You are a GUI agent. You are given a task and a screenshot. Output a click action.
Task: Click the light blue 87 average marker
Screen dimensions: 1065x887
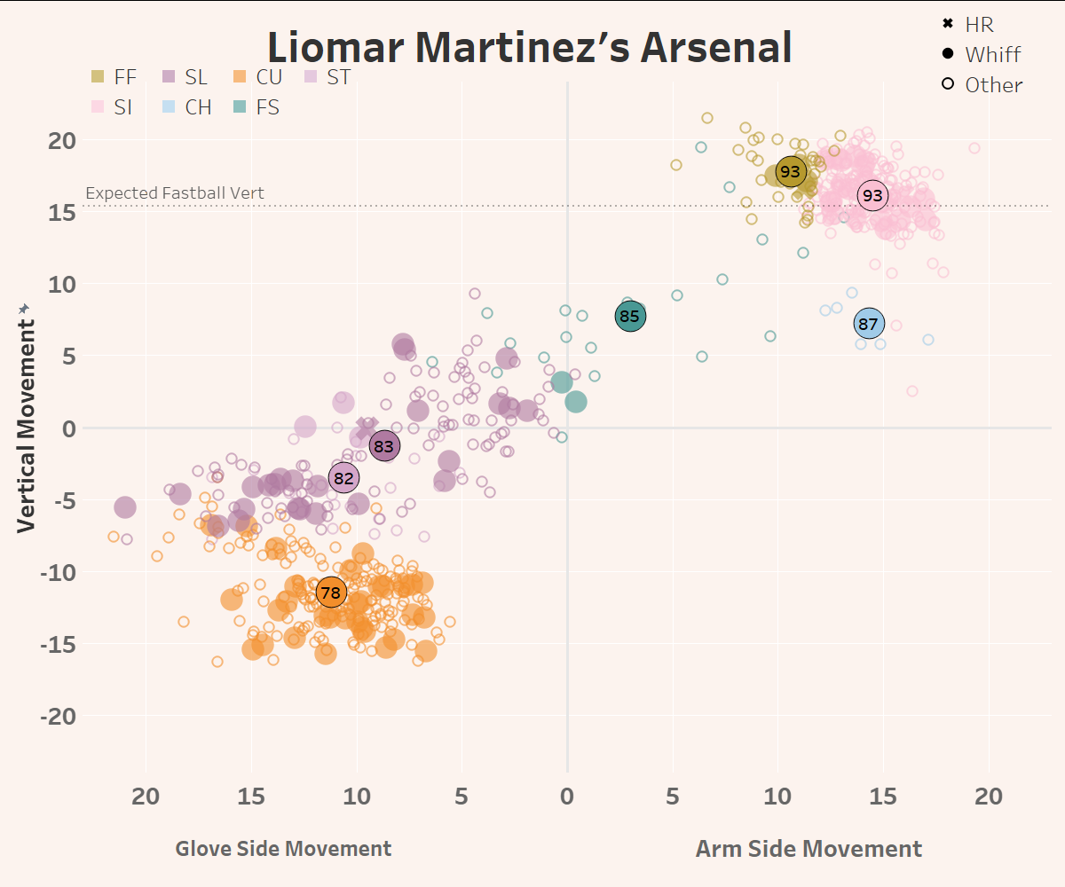[x=868, y=324]
